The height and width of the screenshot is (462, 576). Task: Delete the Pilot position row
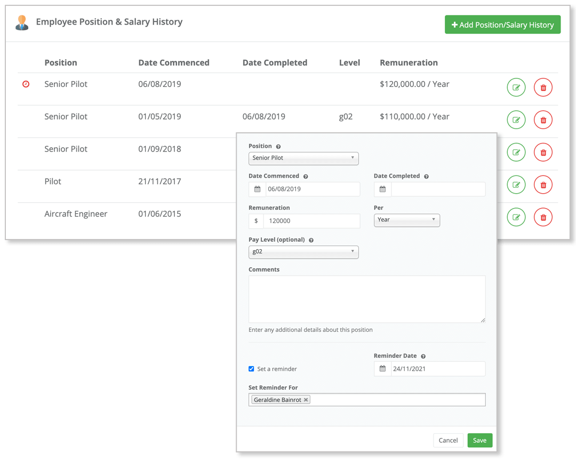point(543,185)
